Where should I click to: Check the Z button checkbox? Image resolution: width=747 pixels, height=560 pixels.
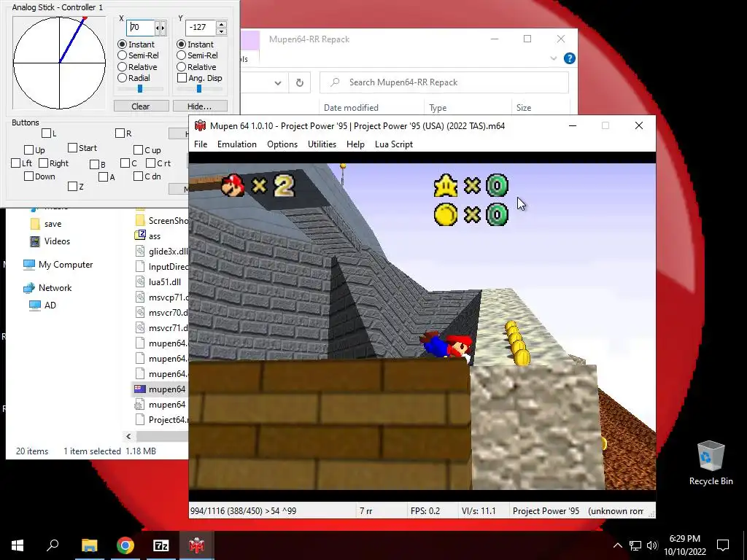72,187
